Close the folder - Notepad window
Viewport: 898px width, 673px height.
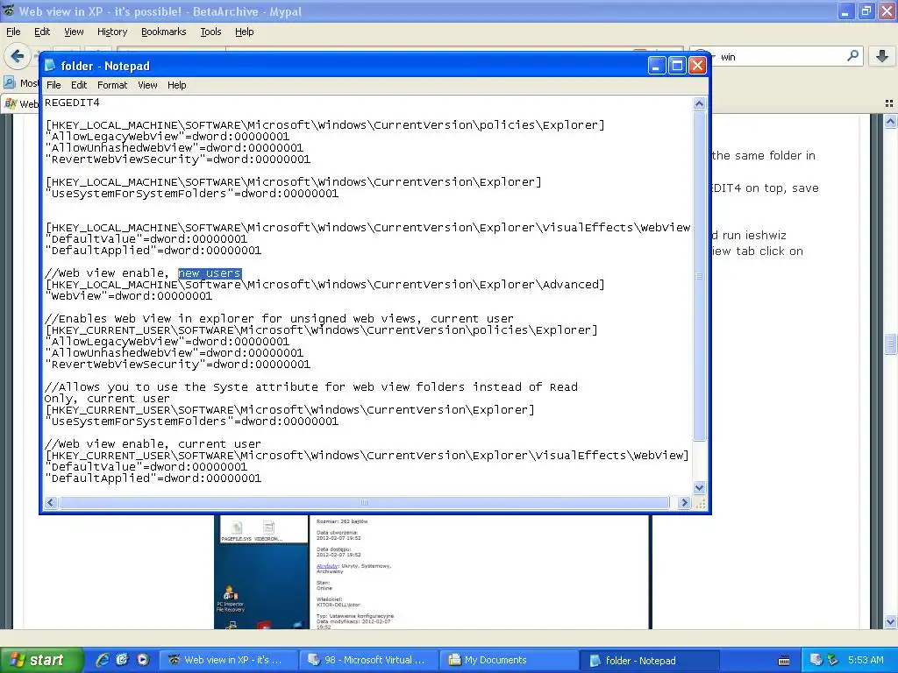pos(697,66)
